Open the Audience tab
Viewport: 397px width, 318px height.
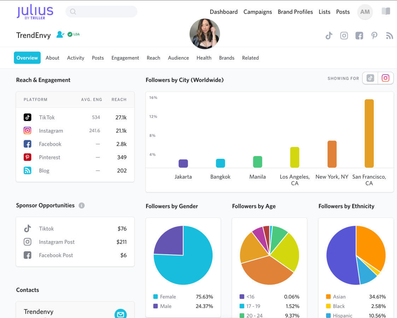coord(178,58)
